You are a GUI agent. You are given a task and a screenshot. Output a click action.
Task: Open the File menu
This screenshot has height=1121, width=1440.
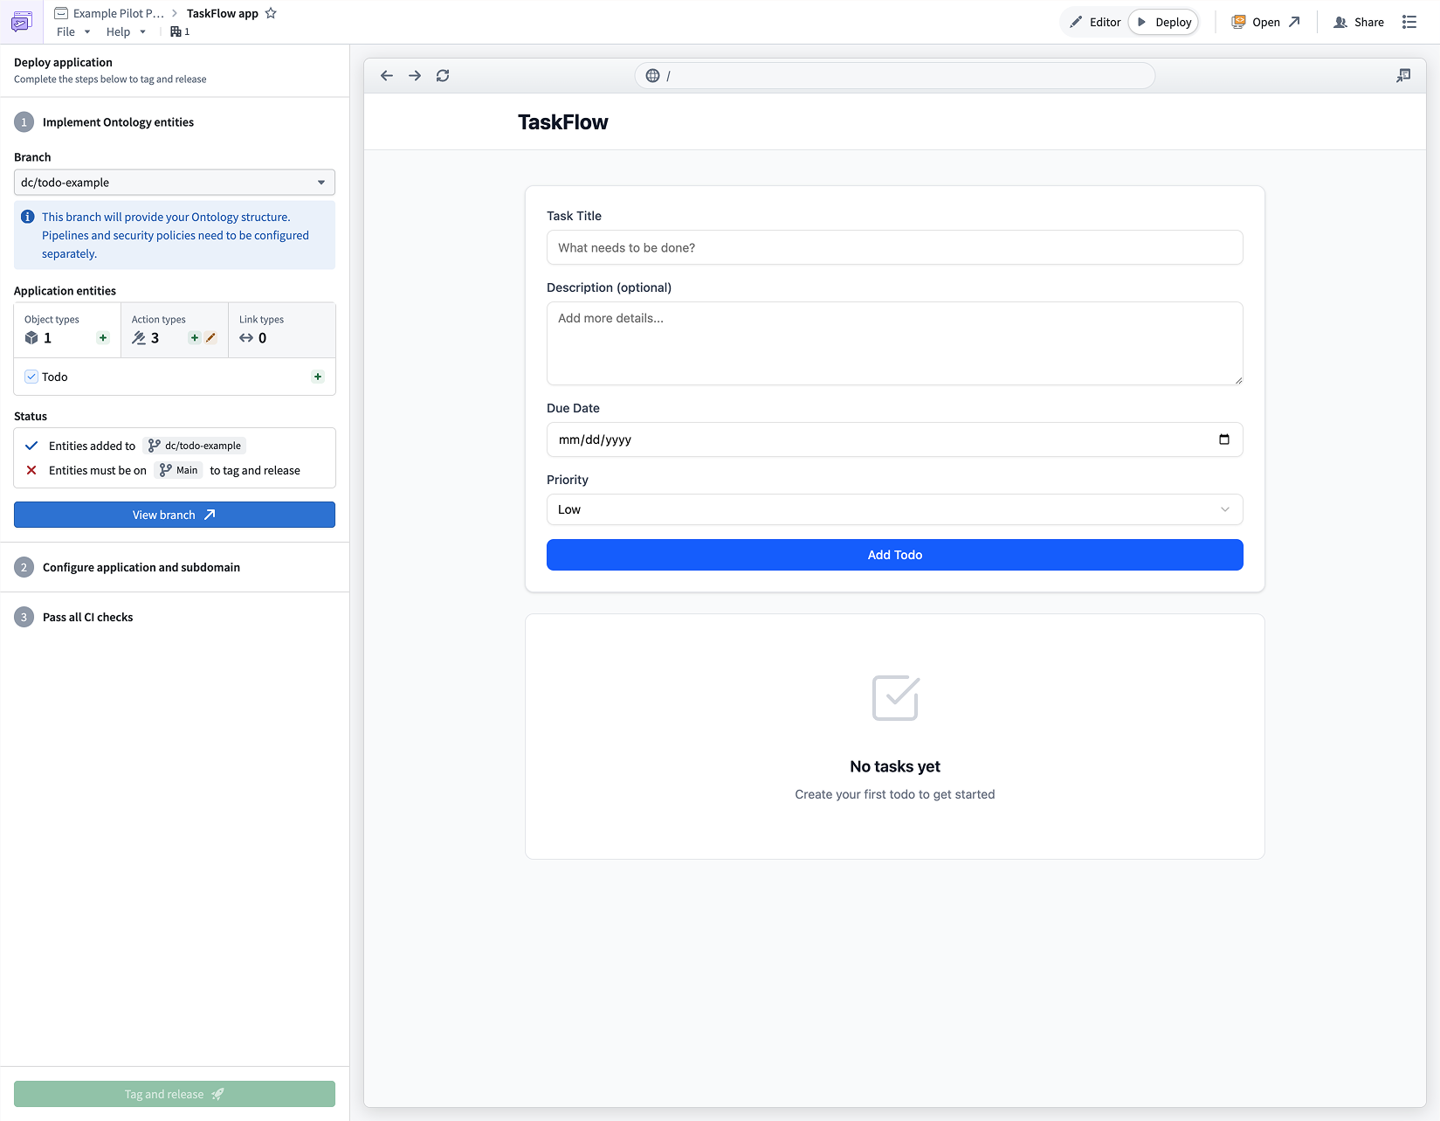(72, 31)
